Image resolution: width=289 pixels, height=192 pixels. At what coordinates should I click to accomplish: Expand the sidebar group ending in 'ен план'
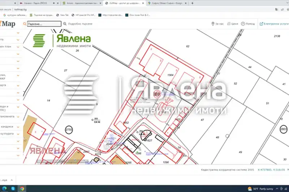point(18,47)
